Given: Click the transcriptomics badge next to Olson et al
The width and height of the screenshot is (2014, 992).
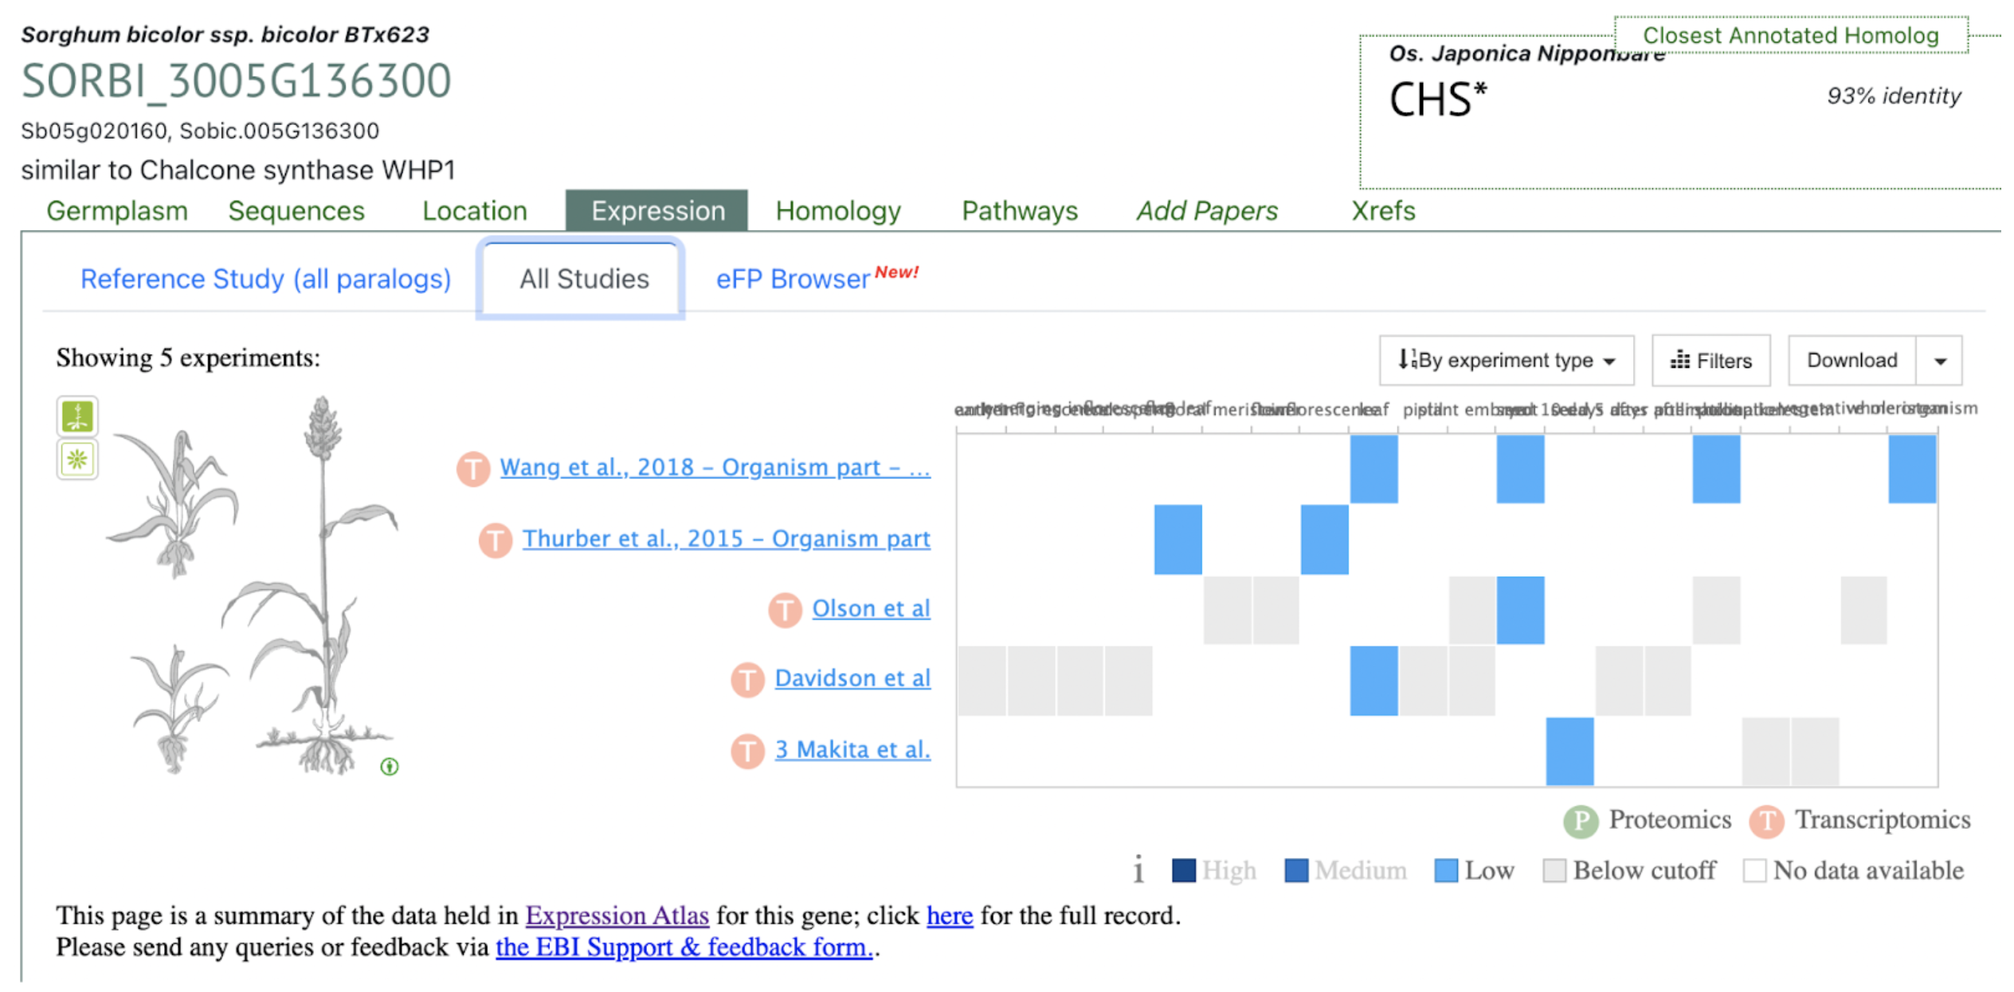Looking at the screenshot, I should tap(786, 610).
